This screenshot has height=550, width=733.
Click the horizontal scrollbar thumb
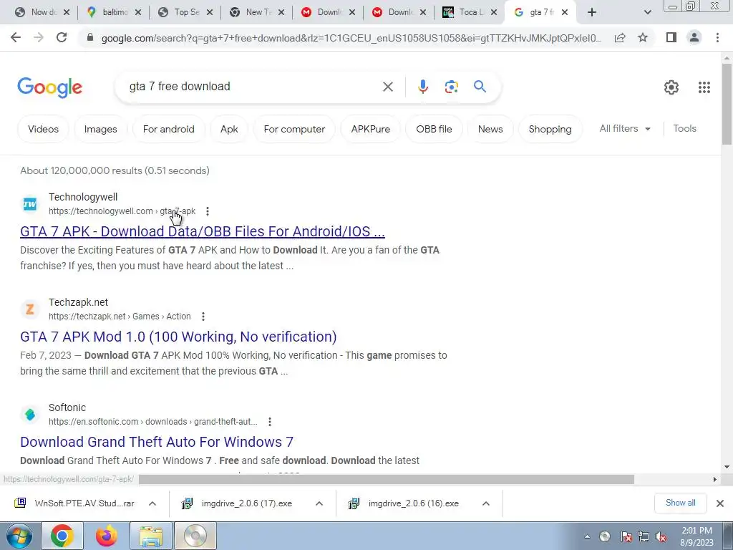click(x=386, y=479)
